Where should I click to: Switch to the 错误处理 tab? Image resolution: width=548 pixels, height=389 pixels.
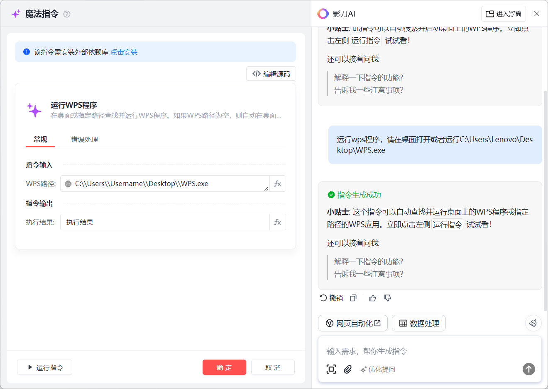point(84,139)
